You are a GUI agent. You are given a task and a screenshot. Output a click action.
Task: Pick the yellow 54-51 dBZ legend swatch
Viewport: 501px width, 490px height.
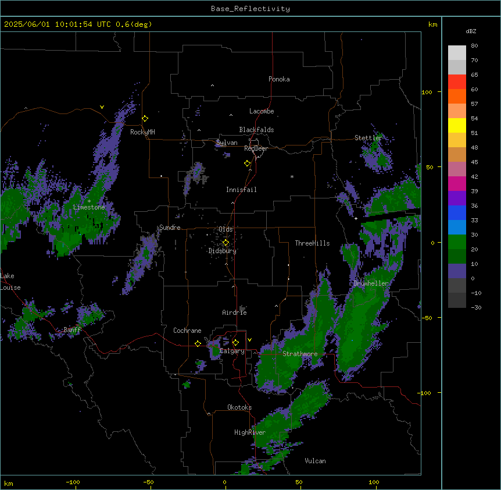pyautogui.click(x=457, y=125)
